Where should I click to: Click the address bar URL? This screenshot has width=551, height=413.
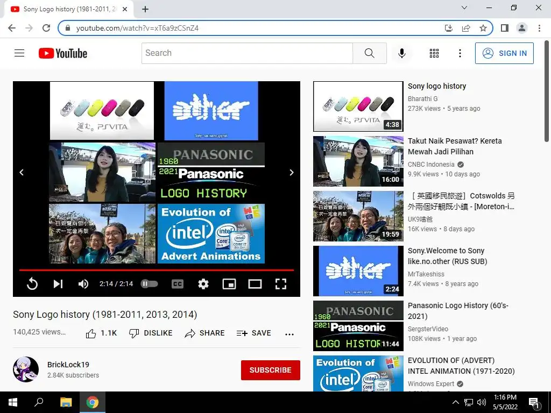pyautogui.click(x=137, y=28)
